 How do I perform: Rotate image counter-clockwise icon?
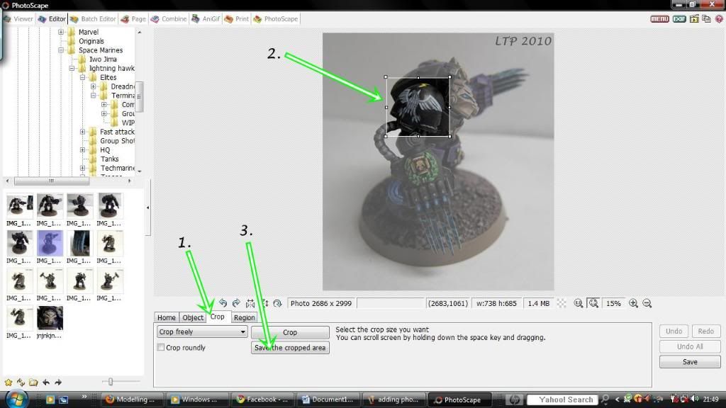(223, 303)
